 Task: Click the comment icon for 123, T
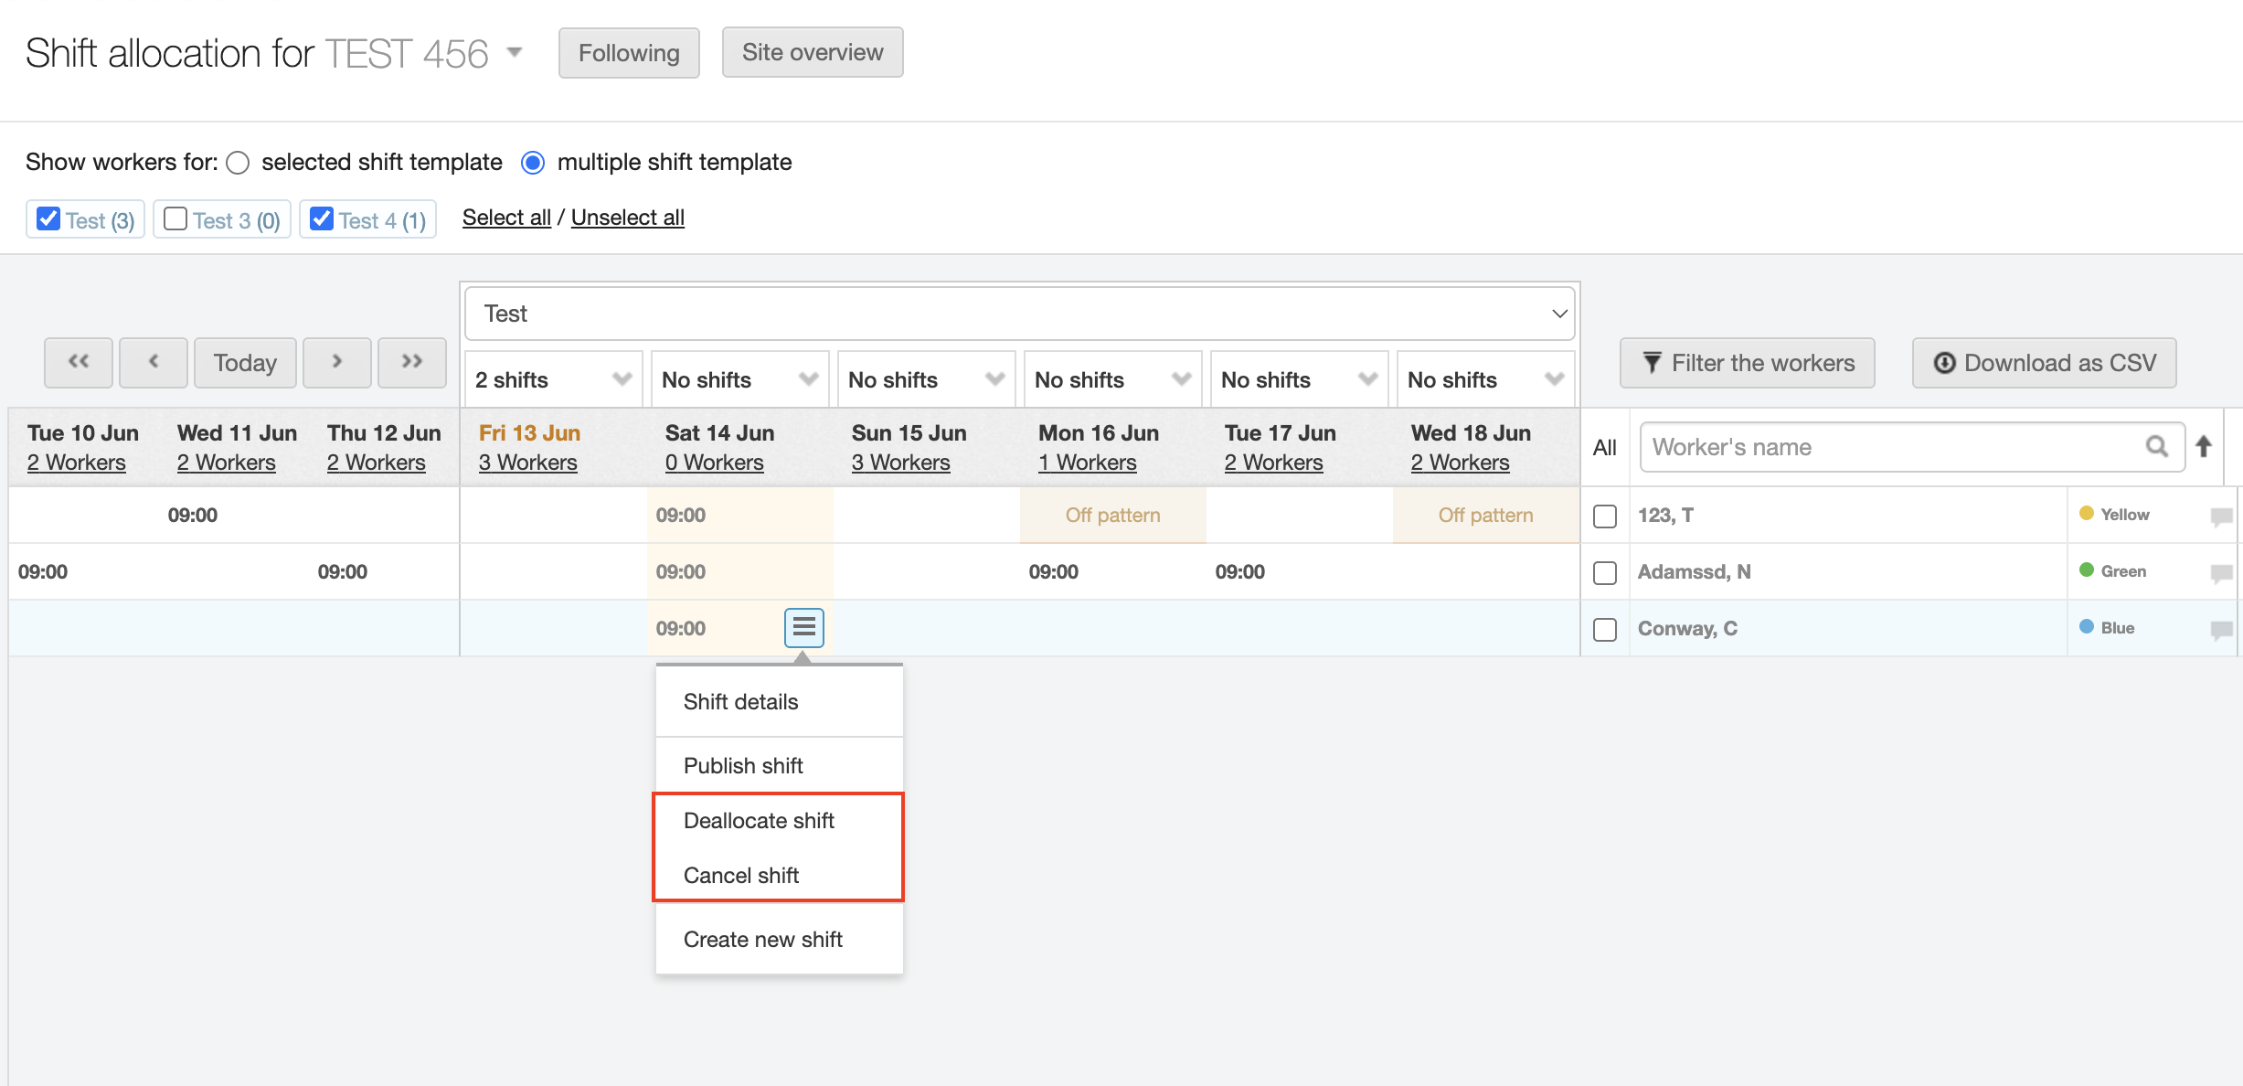tap(2220, 516)
